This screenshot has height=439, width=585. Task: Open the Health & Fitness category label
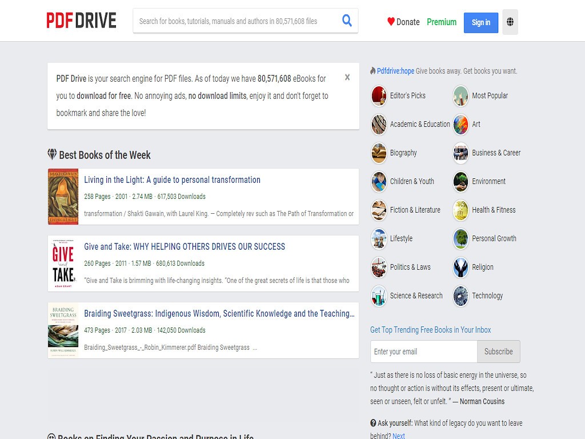click(494, 210)
